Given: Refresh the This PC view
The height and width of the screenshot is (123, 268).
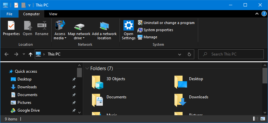Looking at the screenshot, I should click(x=189, y=54).
